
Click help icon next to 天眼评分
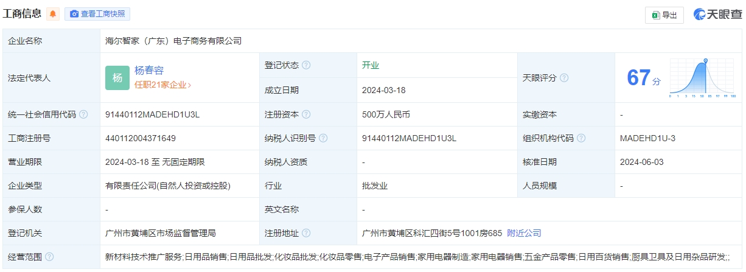coord(564,78)
